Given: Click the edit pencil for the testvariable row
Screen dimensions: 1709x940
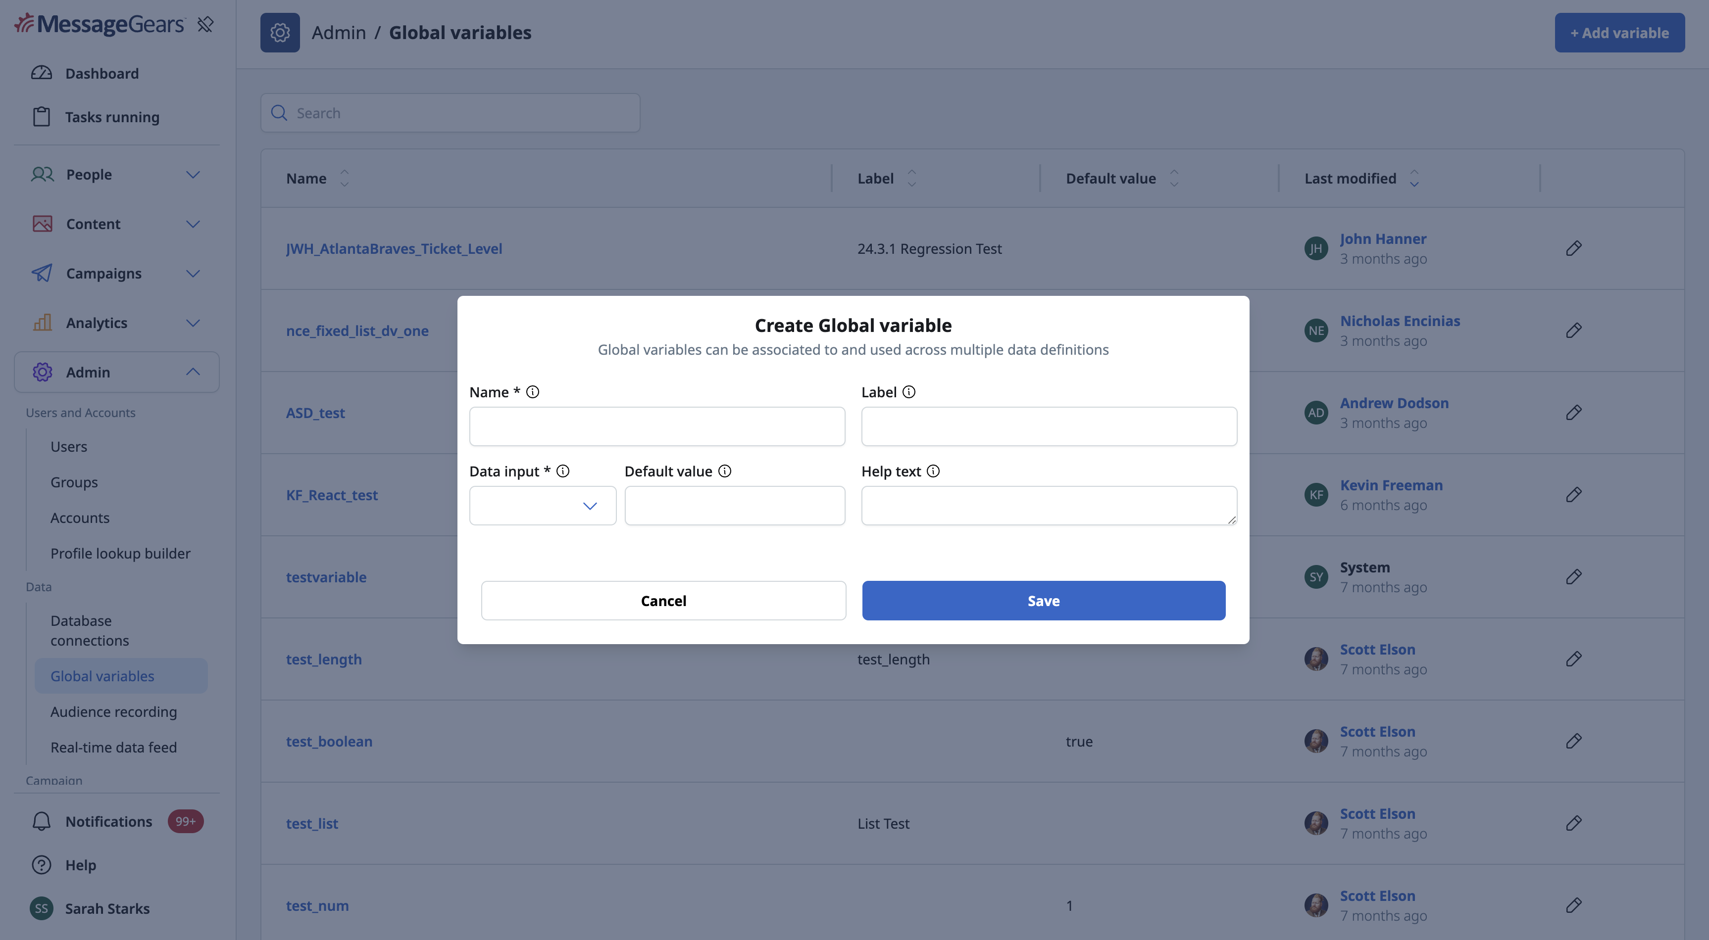Looking at the screenshot, I should coord(1574,577).
